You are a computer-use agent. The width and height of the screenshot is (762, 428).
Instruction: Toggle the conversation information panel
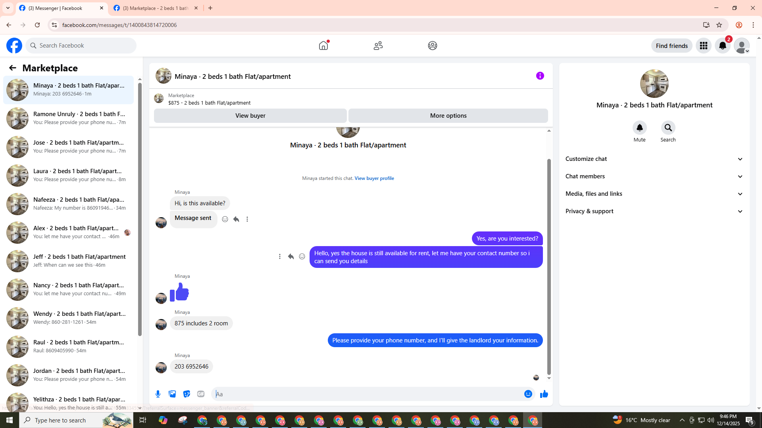point(540,76)
